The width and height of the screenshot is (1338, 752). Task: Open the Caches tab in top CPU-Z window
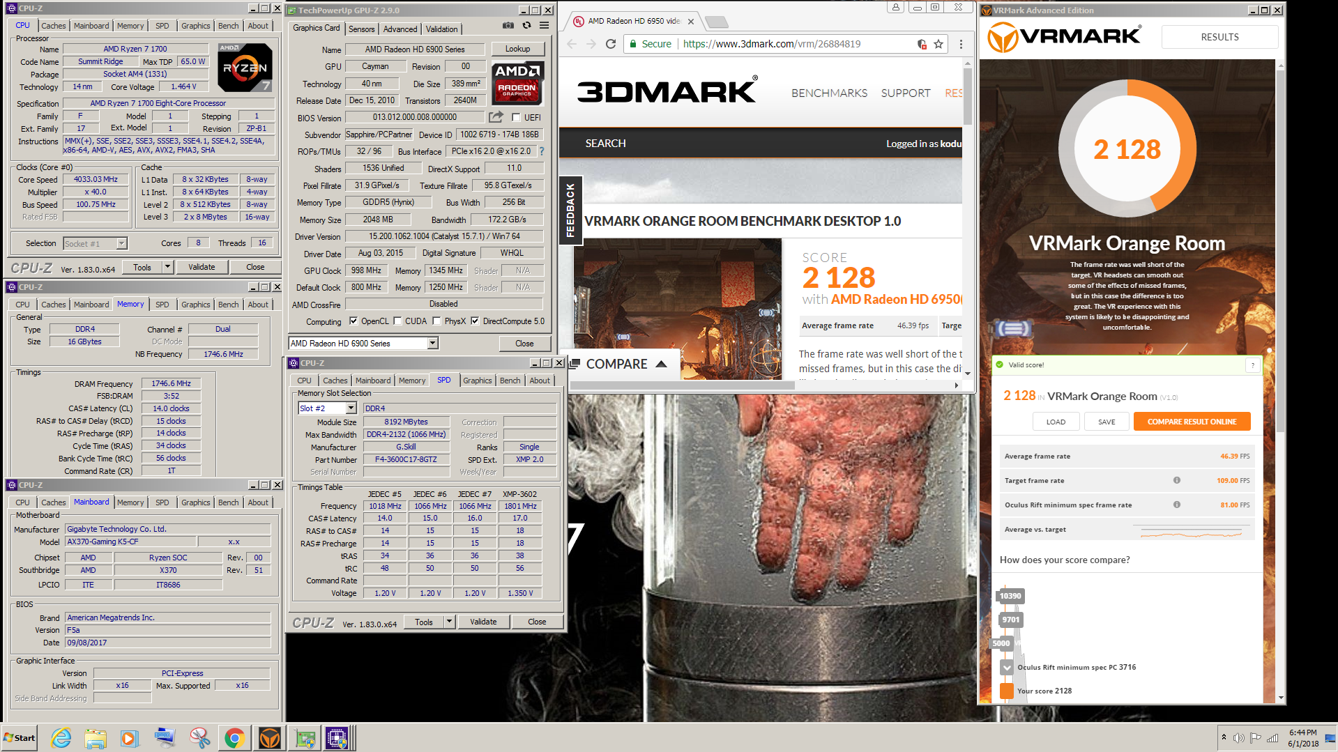click(53, 26)
